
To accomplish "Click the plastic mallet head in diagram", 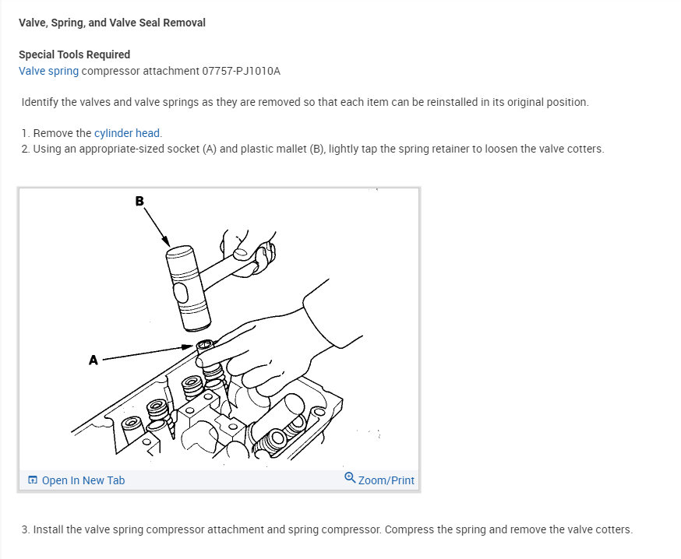I will (187, 288).
